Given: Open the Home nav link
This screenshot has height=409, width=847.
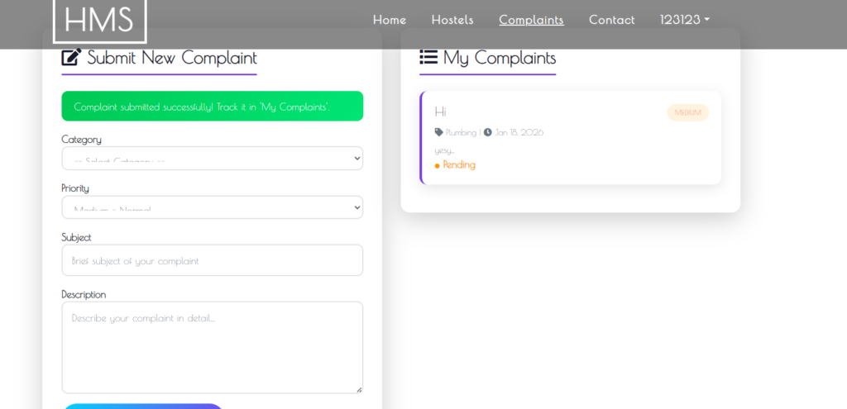Looking at the screenshot, I should click(390, 20).
